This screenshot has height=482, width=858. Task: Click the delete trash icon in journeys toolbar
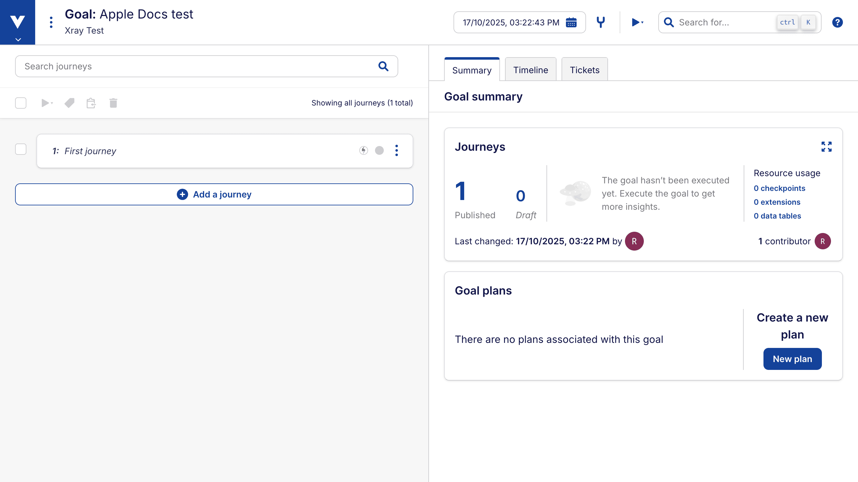pos(113,103)
